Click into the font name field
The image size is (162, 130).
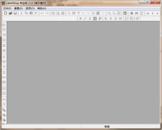(x=32, y=19)
